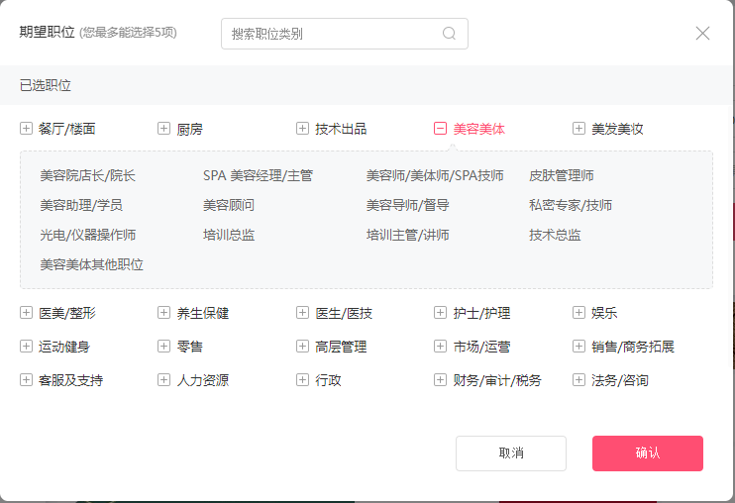Close the job selection dialog

pyautogui.click(x=702, y=34)
